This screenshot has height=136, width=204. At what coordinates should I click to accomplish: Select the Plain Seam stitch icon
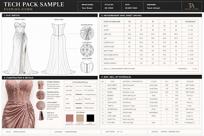pyautogui.click(x=79, y=86)
